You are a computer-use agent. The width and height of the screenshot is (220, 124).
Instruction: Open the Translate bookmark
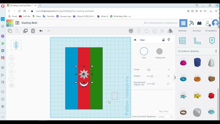pyautogui.click(x=48, y=16)
